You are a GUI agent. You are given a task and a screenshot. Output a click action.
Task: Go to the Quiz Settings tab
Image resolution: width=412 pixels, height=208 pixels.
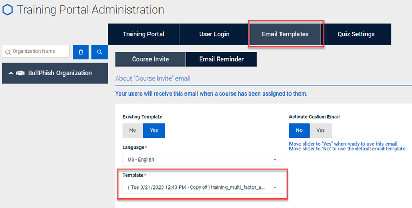[x=356, y=34]
